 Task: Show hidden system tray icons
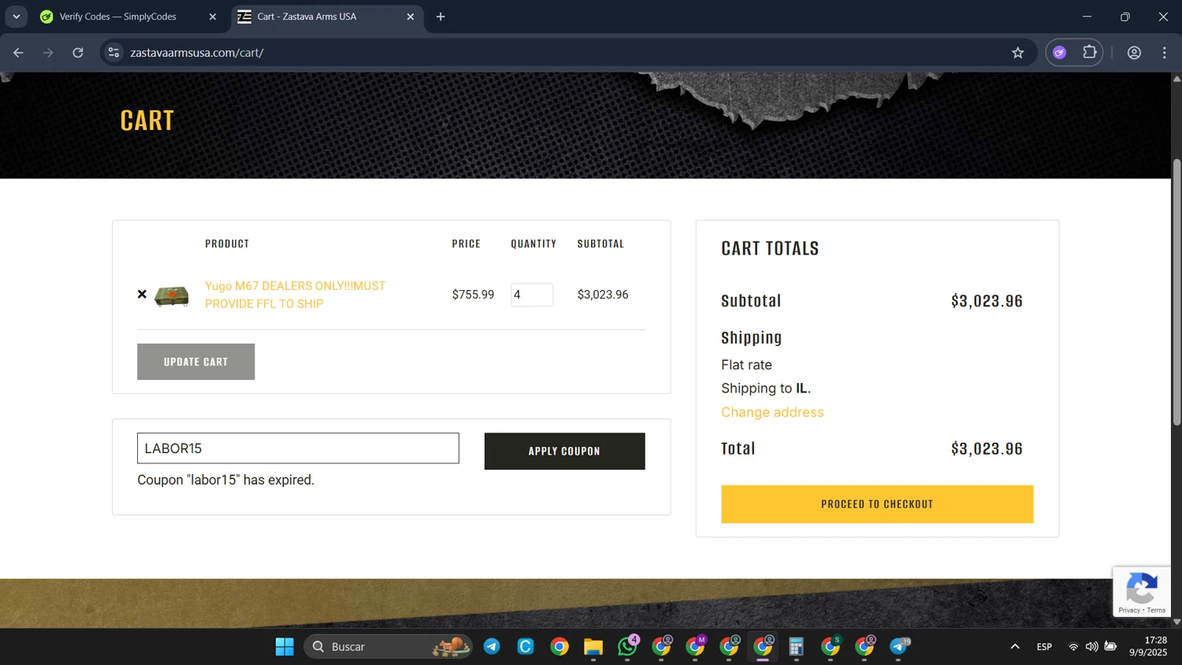(1015, 647)
